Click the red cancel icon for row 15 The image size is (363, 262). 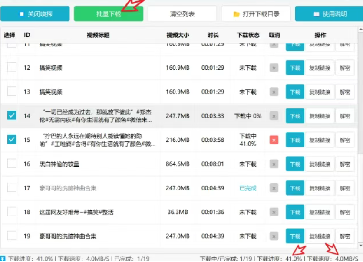[274, 140]
